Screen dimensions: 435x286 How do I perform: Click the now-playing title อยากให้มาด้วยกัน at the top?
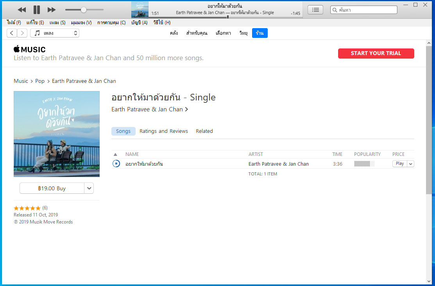click(225, 6)
